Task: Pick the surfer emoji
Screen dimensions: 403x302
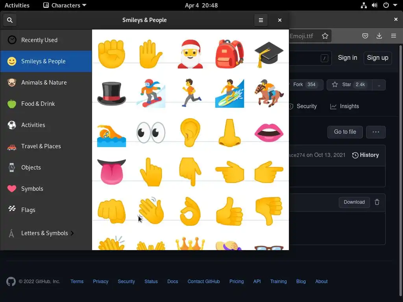Action: (x=229, y=93)
